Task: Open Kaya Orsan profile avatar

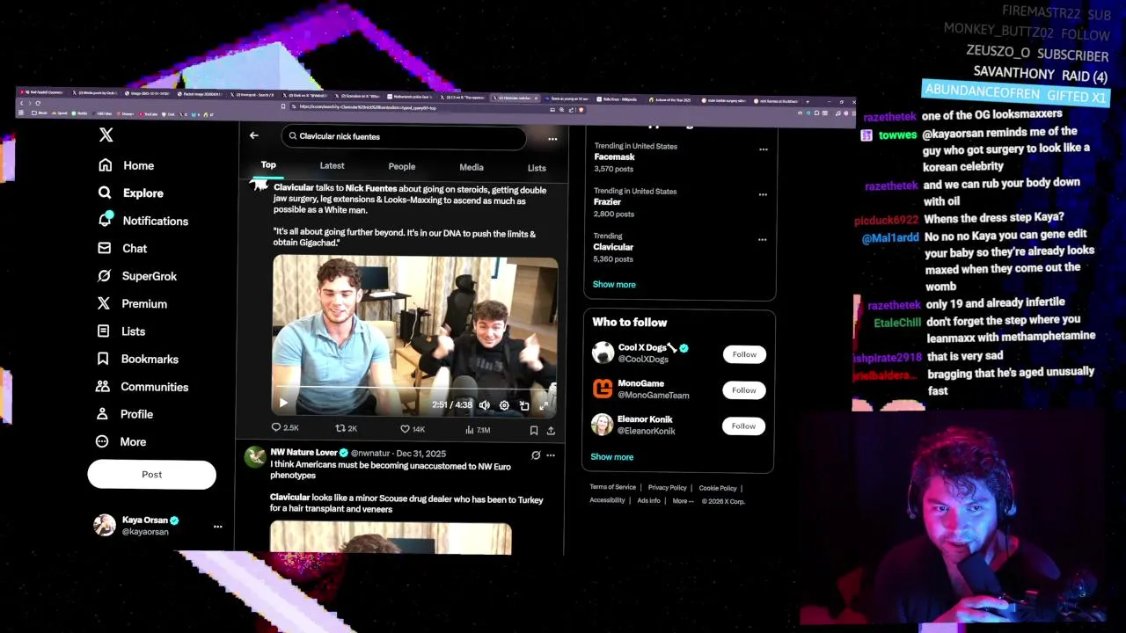Action: (105, 525)
